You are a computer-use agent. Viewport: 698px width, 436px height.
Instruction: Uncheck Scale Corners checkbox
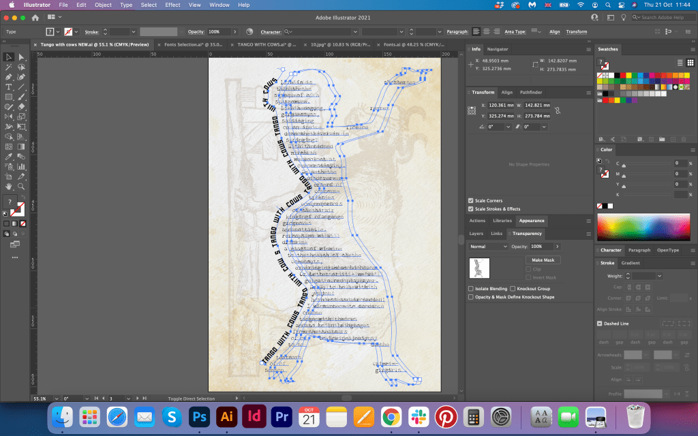(x=471, y=201)
